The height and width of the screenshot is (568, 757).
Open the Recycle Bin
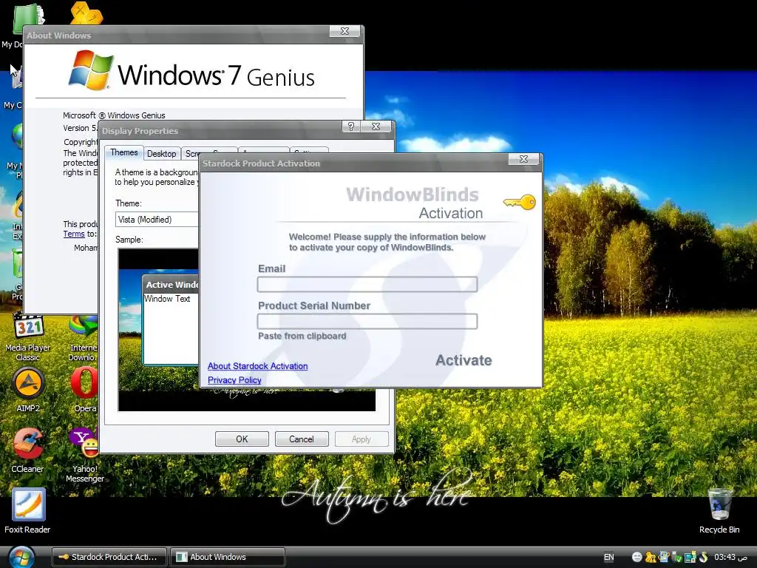click(719, 510)
